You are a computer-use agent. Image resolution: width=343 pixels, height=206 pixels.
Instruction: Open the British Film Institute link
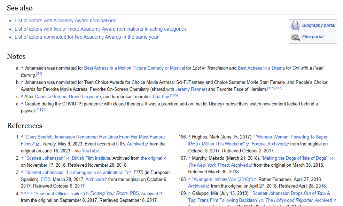click(92, 158)
